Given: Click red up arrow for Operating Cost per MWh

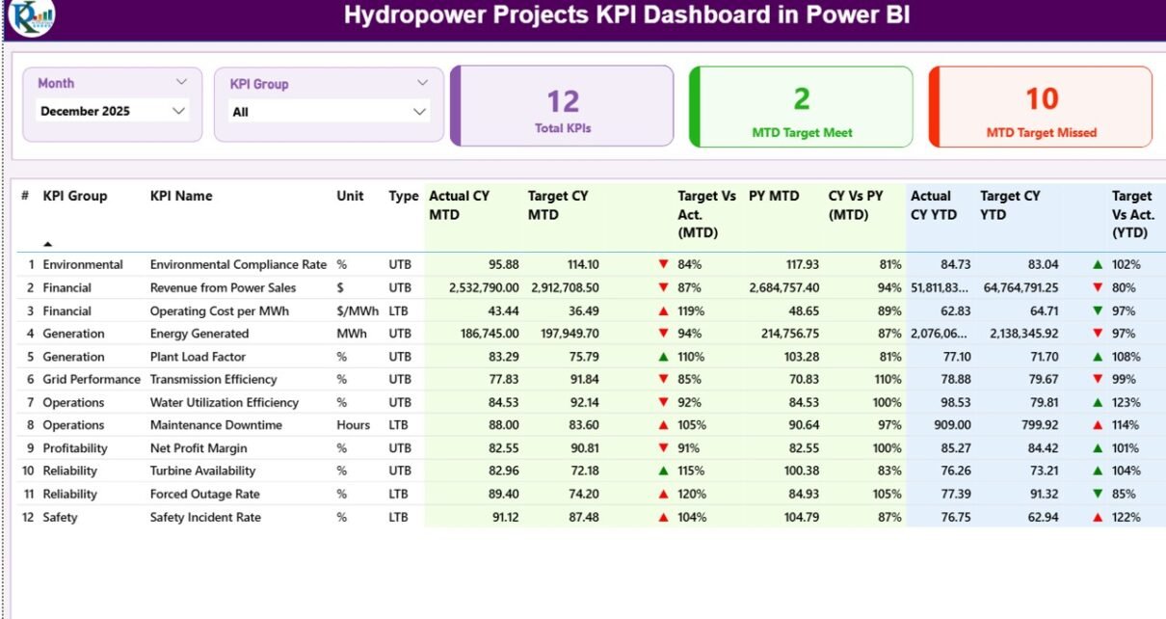Looking at the screenshot, I should click(x=663, y=310).
